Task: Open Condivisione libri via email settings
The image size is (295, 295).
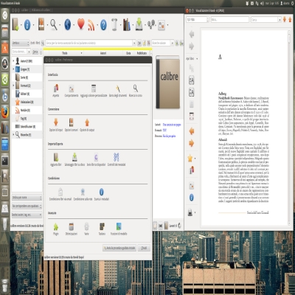Action: pyautogui.click(x=60, y=194)
